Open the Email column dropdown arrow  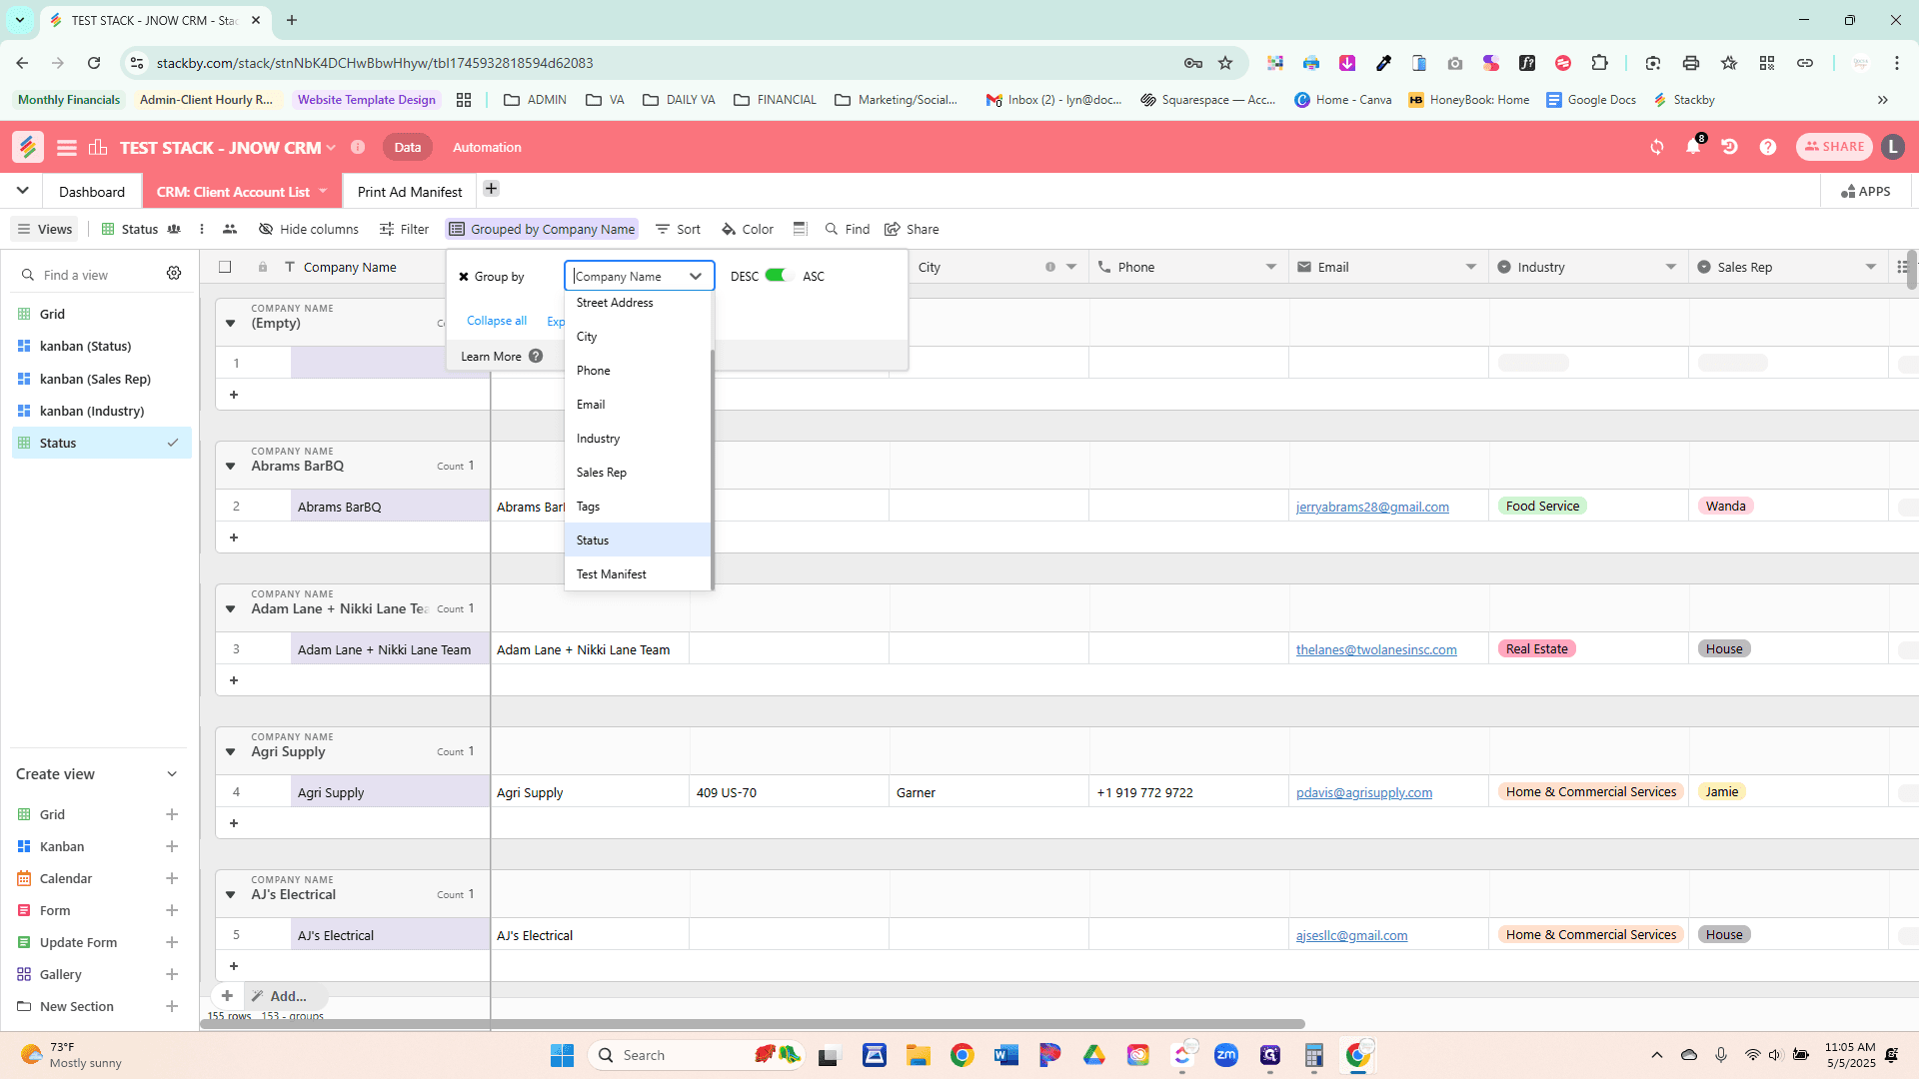pyautogui.click(x=1471, y=267)
